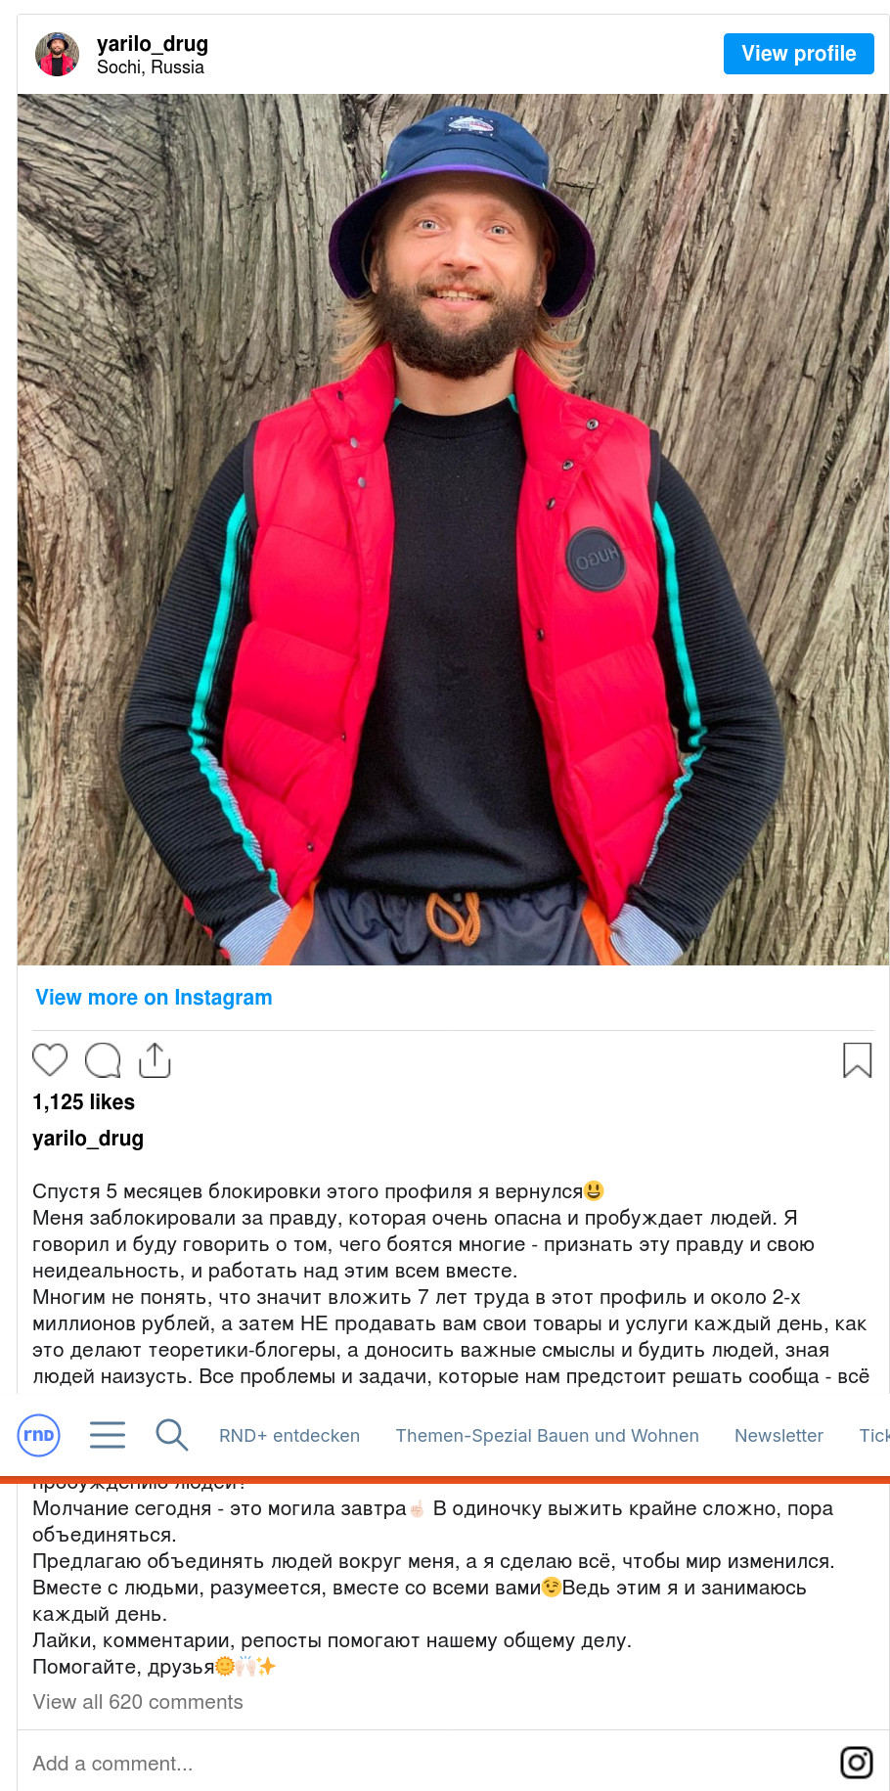Select RND+ entdecken menu item

click(x=289, y=1436)
